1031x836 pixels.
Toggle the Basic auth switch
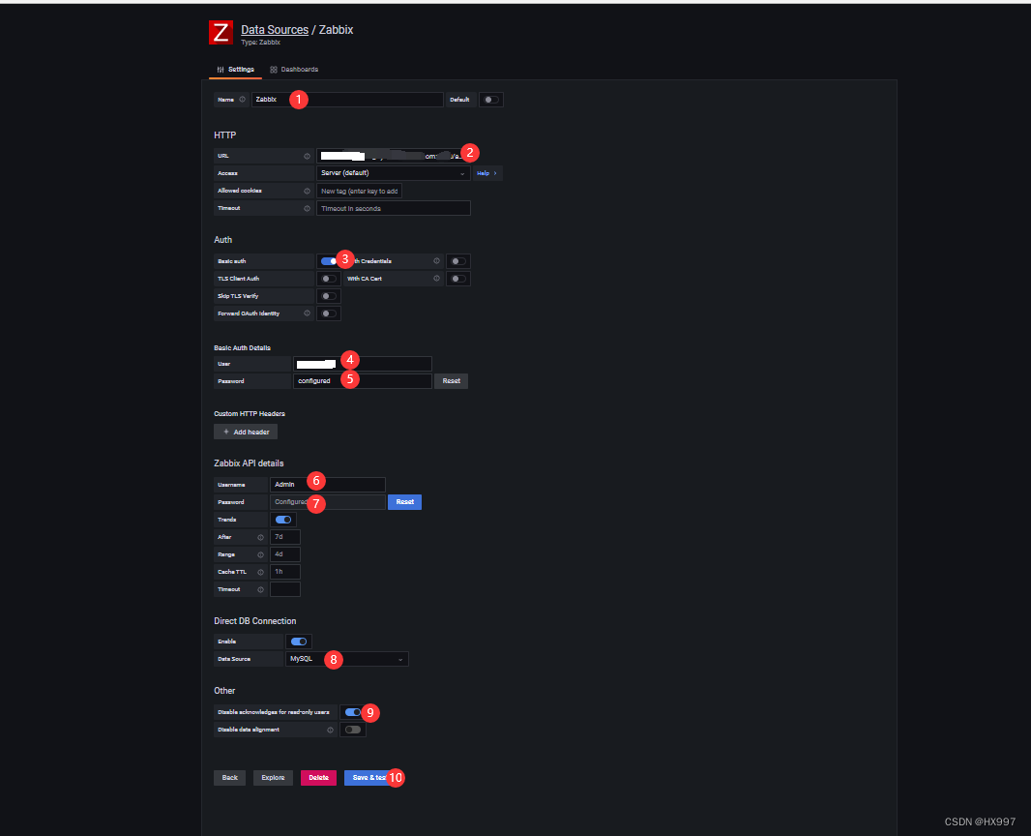329,261
